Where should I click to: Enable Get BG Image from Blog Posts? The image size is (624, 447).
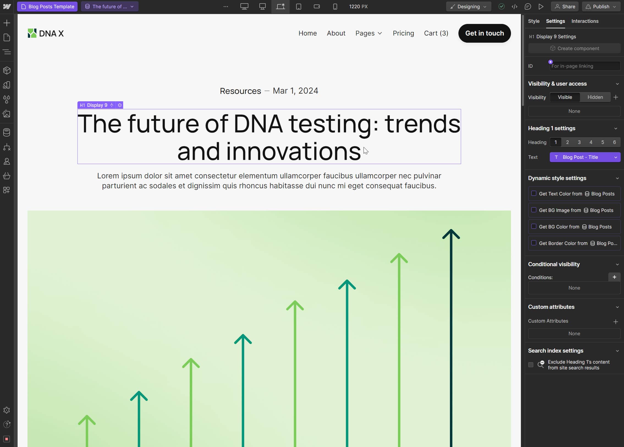pos(534,210)
